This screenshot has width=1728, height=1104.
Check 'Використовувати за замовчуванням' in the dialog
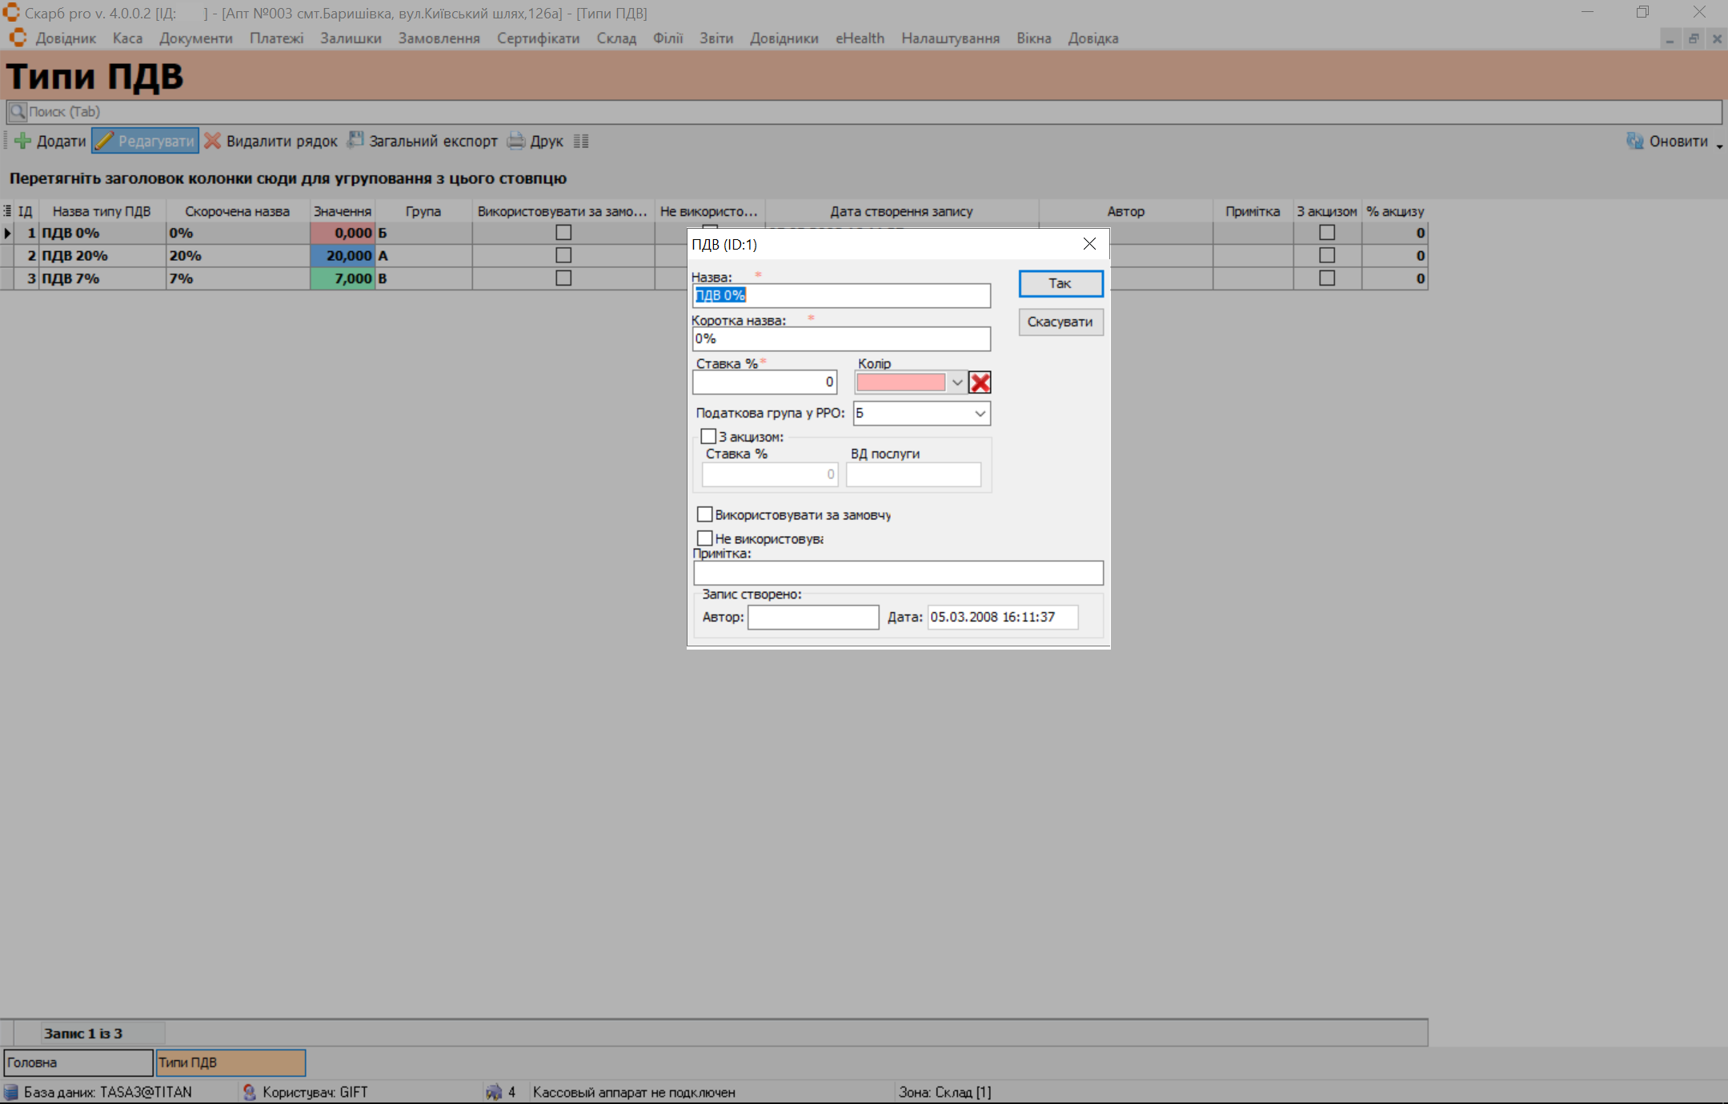point(705,514)
